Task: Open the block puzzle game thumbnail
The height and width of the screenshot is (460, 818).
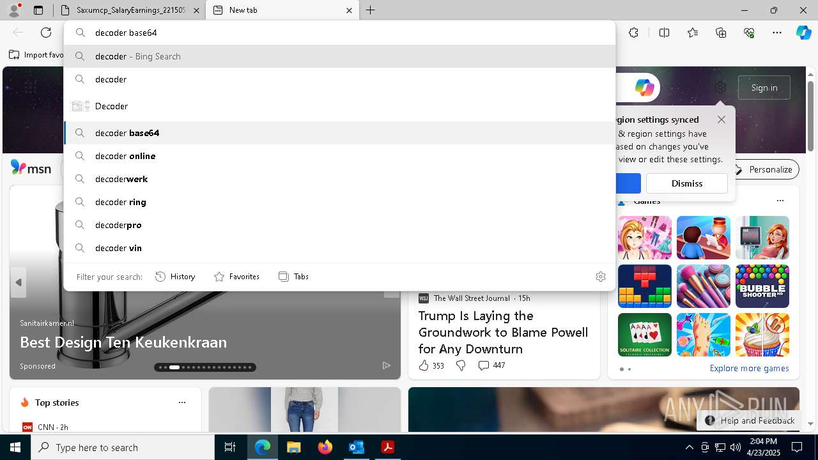Action: coord(645,286)
